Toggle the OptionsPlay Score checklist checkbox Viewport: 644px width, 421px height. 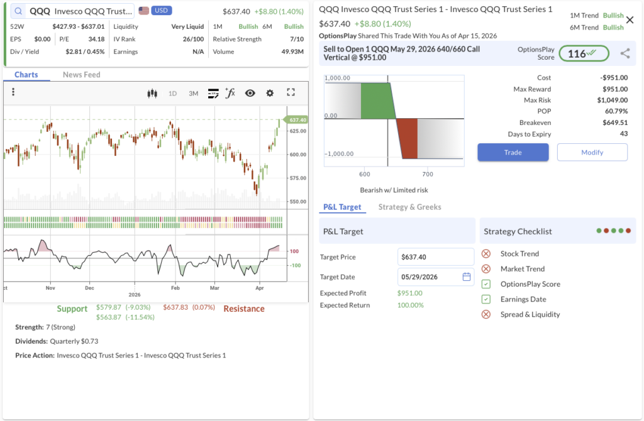(x=486, y=284)
